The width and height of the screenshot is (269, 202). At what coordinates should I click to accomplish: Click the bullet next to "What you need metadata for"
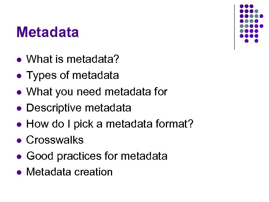(19, 92)
